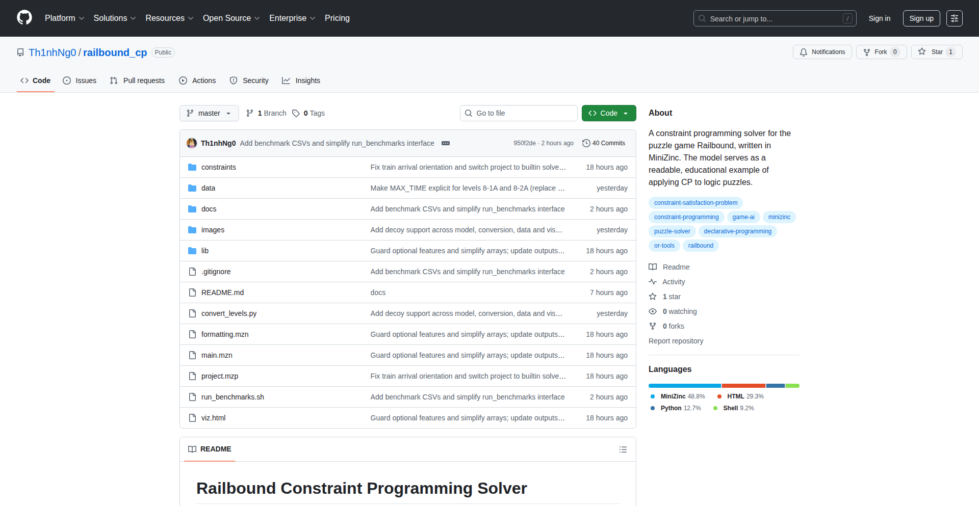Open the constraints folder
979x506 pixels.
[x=218, y=167]
